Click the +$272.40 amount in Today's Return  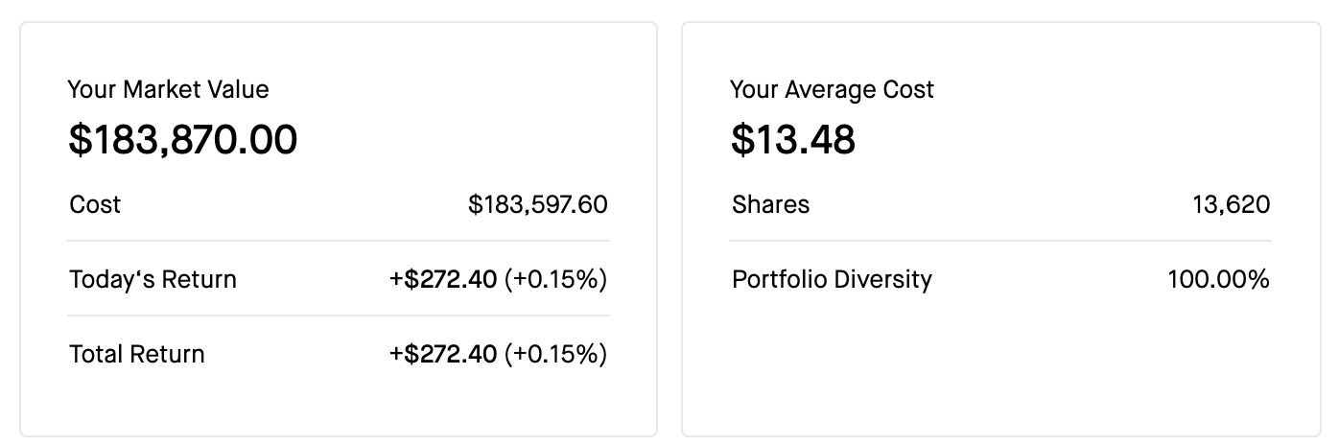tap(443, 279)
